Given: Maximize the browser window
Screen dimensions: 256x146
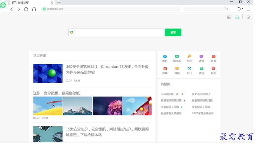Looking at the screenshot, I should (x=240, y=2).
